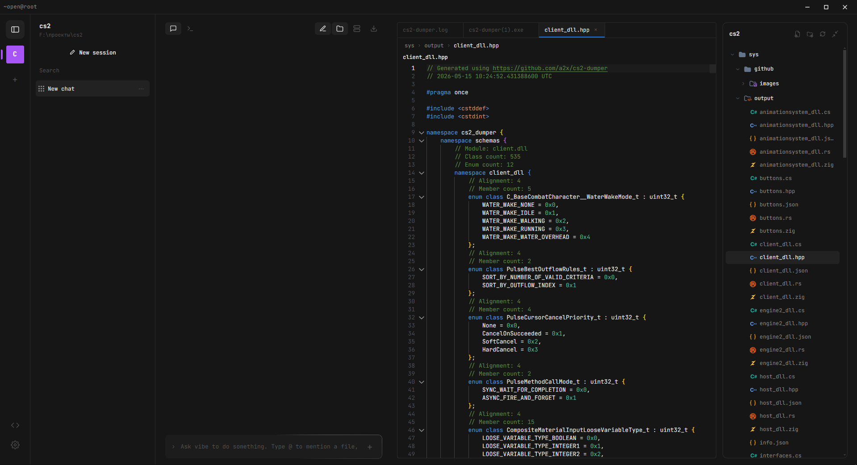857x465 pixels.
Task: Open host_dll.json file
Action: click(x=783, y=403)
